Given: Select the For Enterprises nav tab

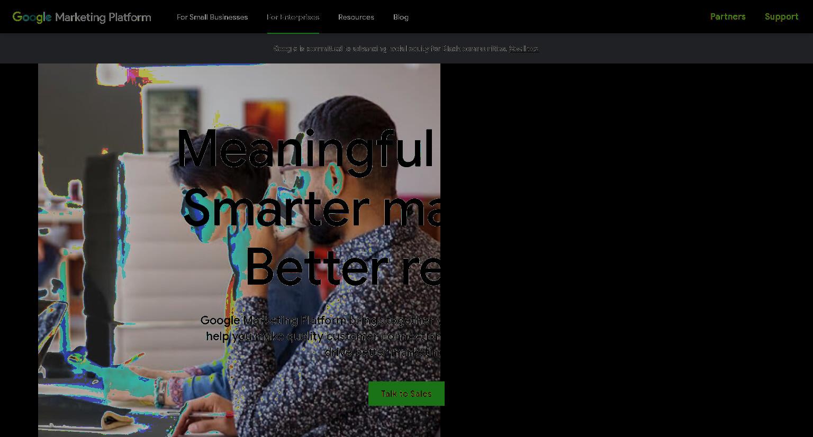Looking at the screenshot, I should pos(293,17).
